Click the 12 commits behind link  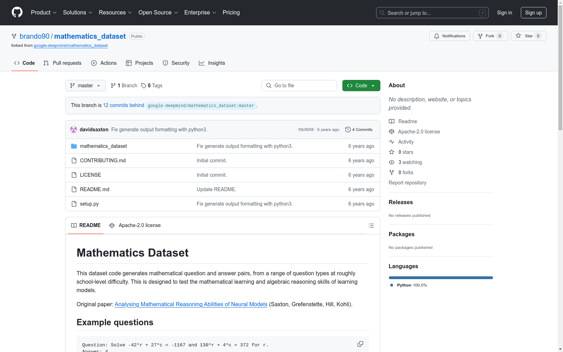tap(124, 105)
